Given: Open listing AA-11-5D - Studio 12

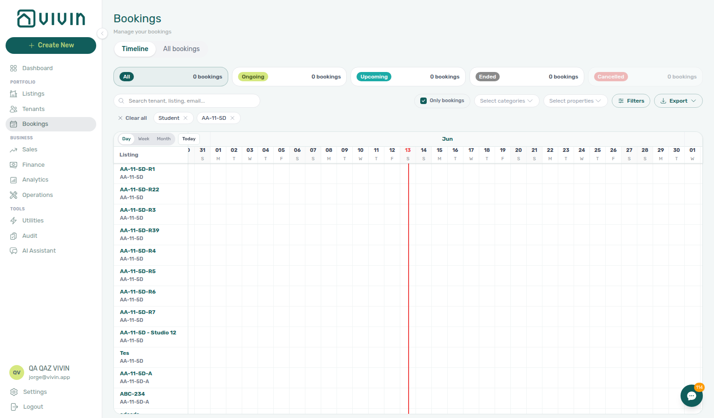Looking at the screenshot, I should [x=148, y=333].
